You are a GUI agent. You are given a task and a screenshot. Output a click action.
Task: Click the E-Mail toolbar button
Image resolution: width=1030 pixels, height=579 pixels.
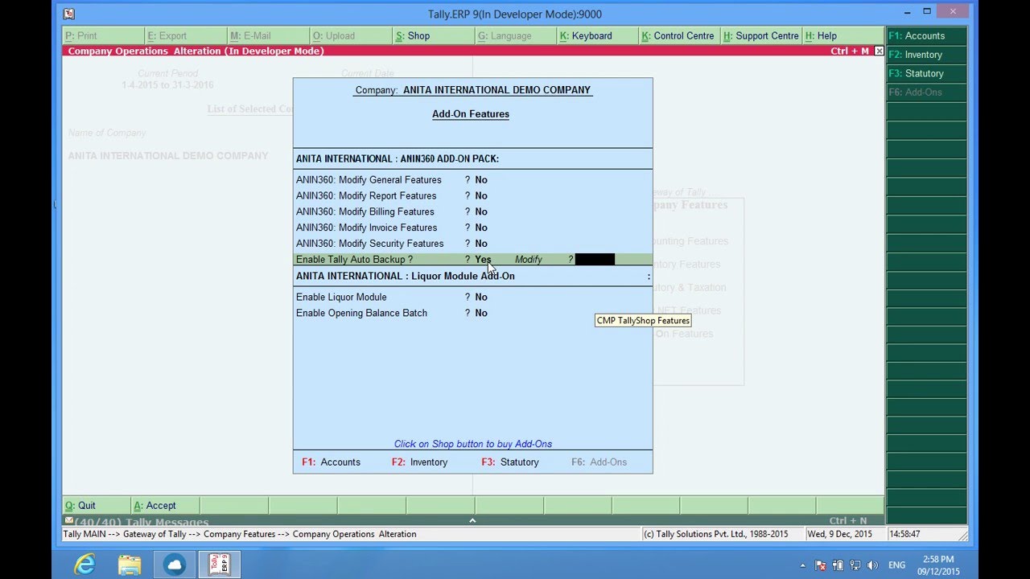[268, 35]
